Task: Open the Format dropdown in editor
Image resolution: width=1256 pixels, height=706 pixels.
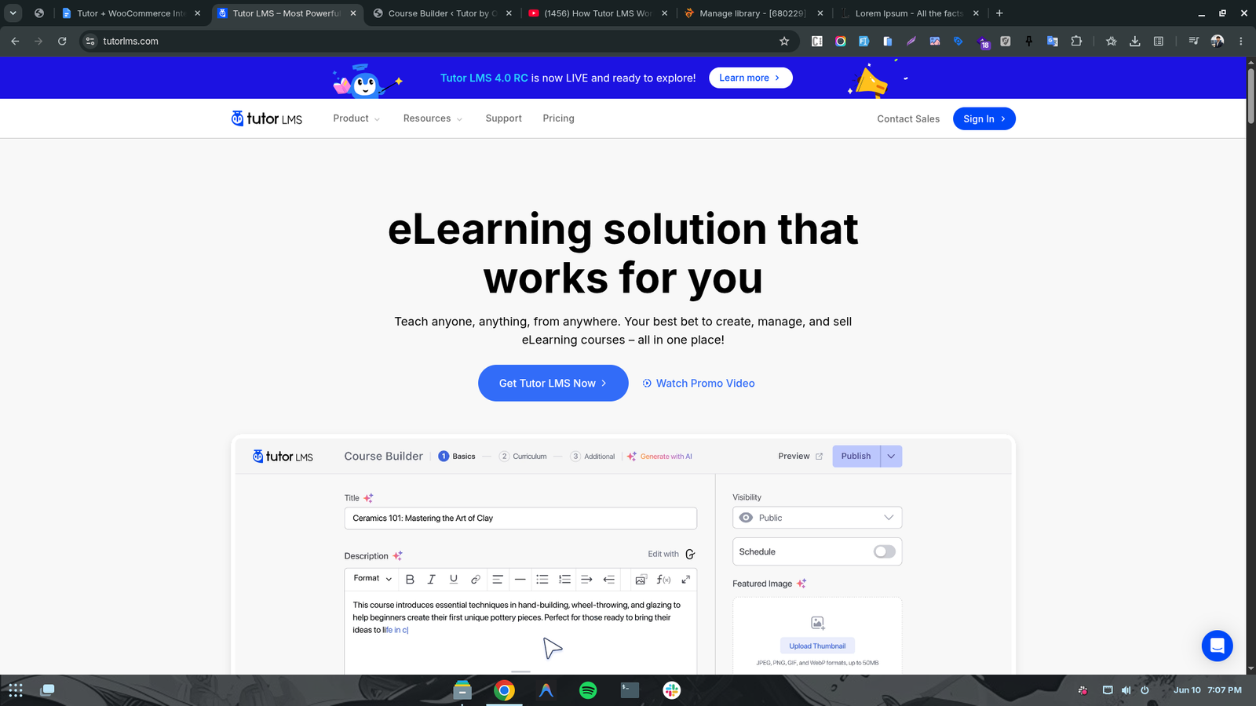Action: 373,579
